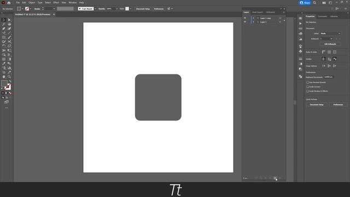Select the Line Segment tool
The height and width of the screenshot is (197, 350).
click(9, 33)
